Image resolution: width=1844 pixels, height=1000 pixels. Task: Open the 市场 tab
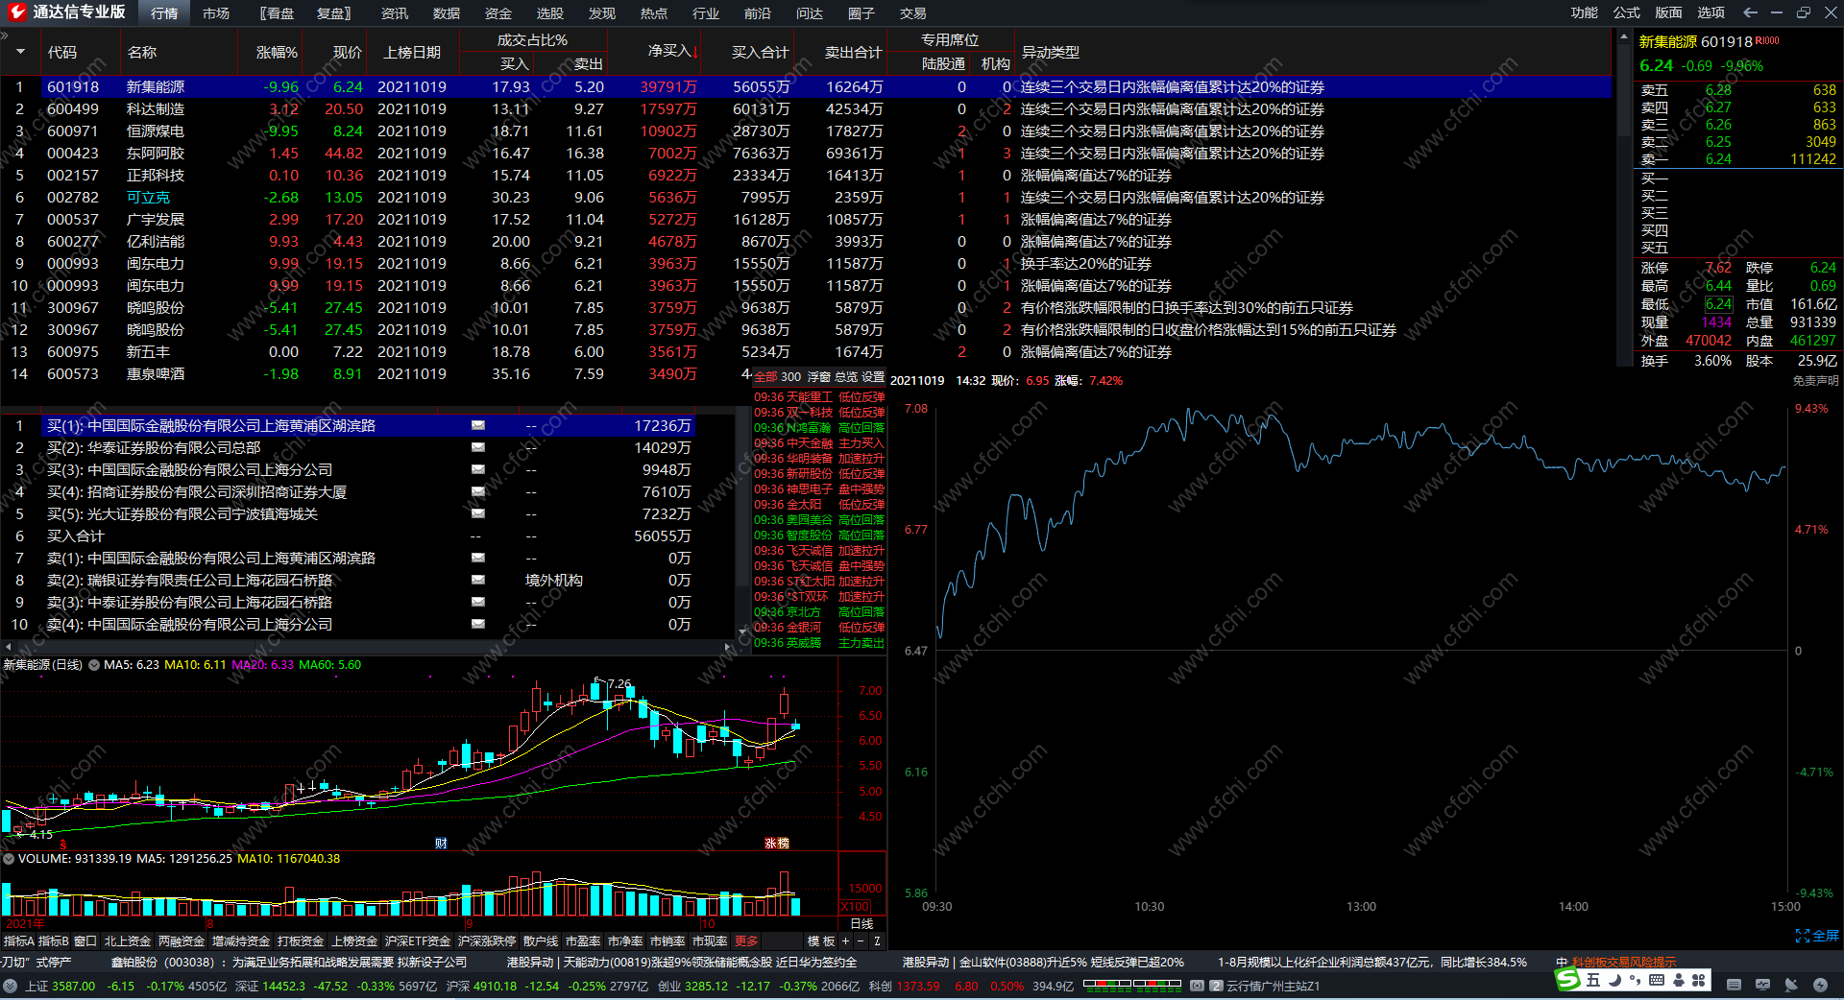pyautogui.click(x=216, y=12)
